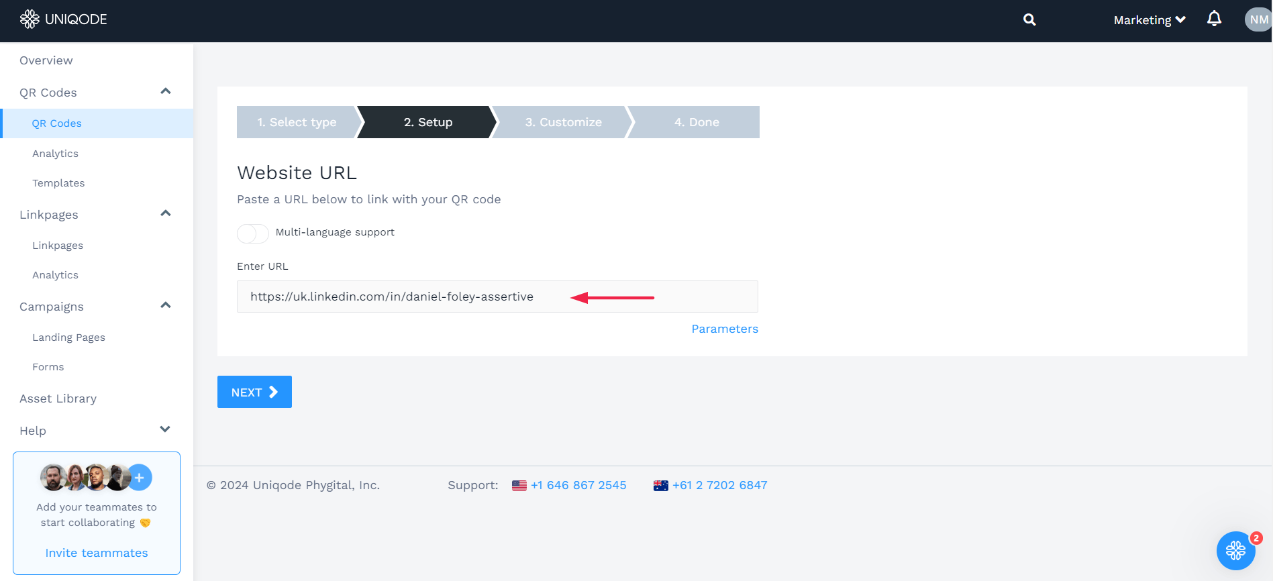Screen dimensions: 1273x581
Task: Enable Multi-language support toggle
Action: pyautogui.click(x=253, y=233)
